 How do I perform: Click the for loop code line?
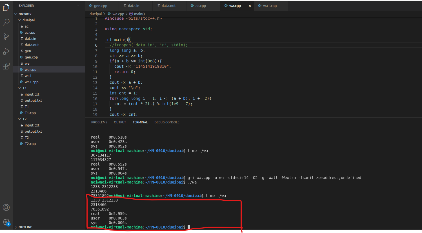click(x=161, y=98)
